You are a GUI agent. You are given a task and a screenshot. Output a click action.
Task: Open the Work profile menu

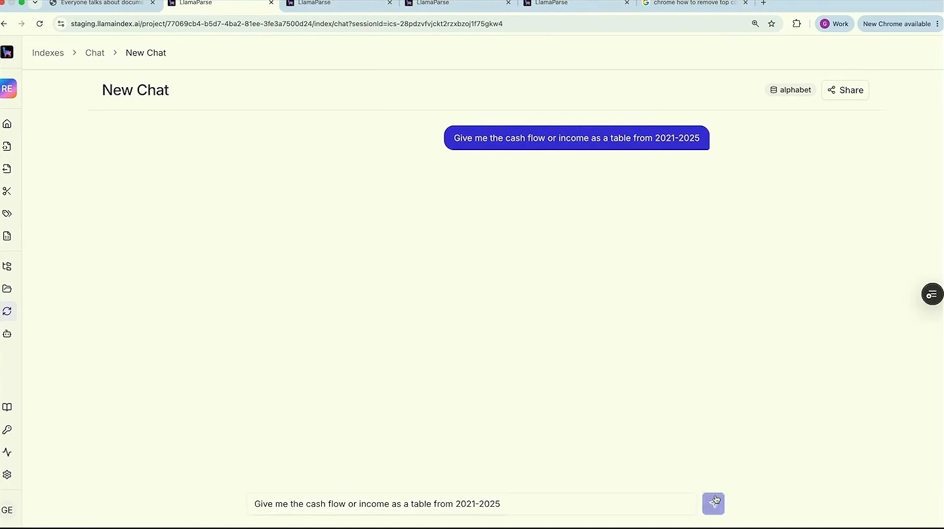click(834, 24)
